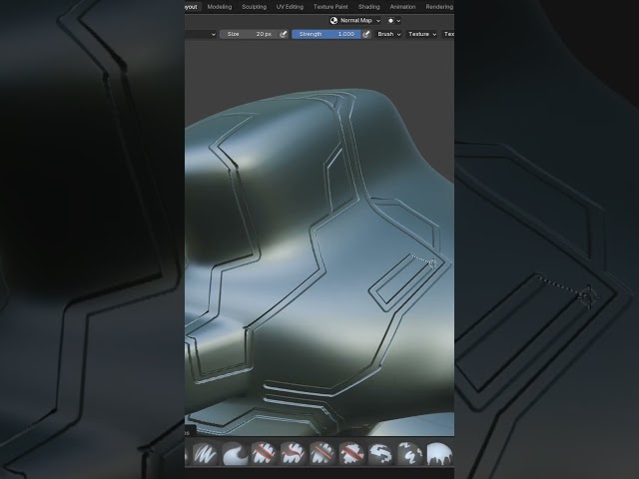
Task: Switch to the Sculpting workspace tab
Action: 254,7
